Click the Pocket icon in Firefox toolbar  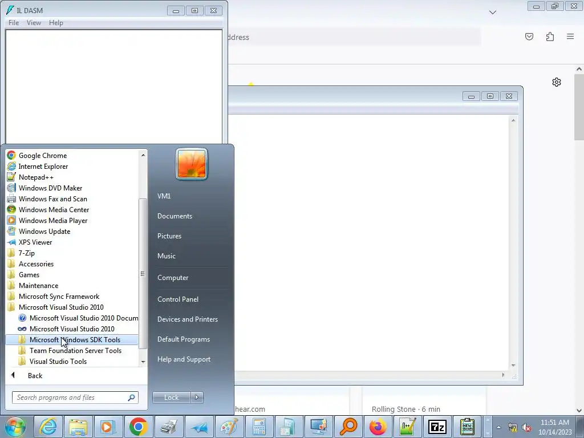click(529, 36)
